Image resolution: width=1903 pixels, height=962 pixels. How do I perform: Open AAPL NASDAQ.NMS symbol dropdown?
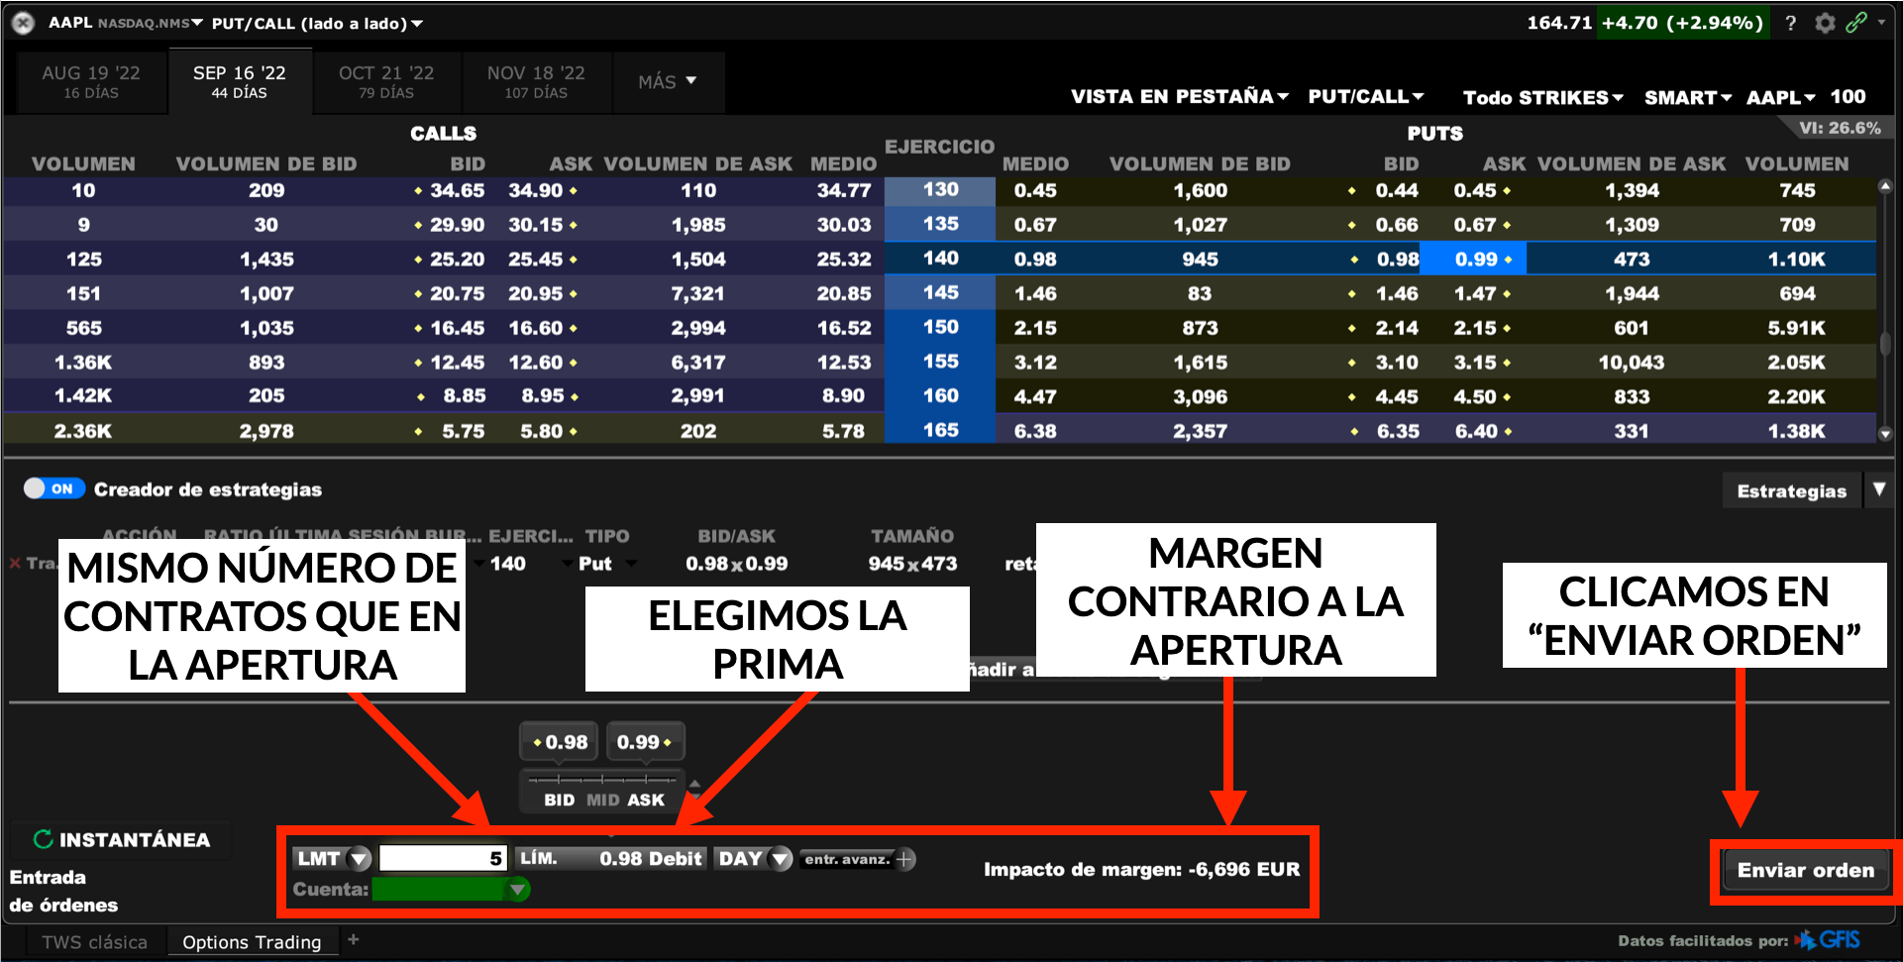click(x=126, y=23)
